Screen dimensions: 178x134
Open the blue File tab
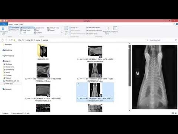pos(4,24)
